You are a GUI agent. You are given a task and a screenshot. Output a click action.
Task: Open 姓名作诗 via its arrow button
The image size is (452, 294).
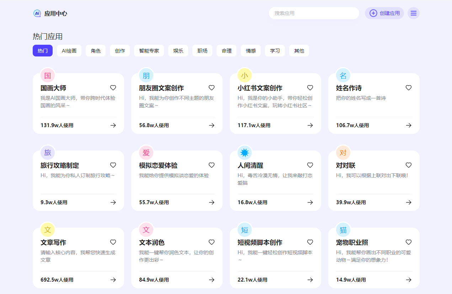coord(408,125)
